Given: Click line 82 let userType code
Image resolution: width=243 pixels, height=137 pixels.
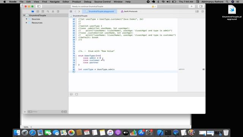Looking at the screenshot, I should click(96, 69).
